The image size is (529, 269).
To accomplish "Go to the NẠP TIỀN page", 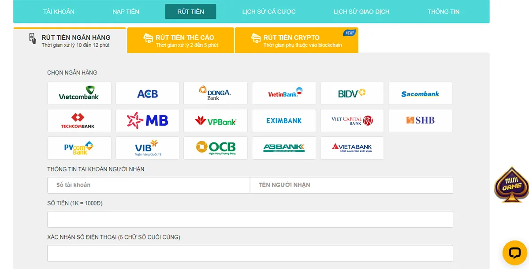I will [126, 11].
